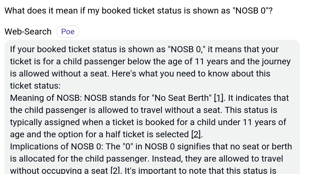Click the line starting "typically assigned when a ticket"
The image size is (332, 174).
point(148,122)
